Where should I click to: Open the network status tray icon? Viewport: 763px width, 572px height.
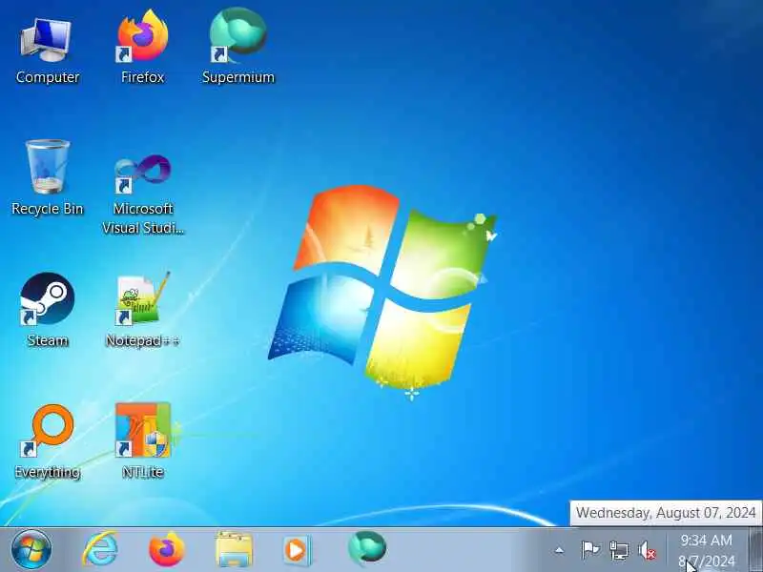tap(619, 551)
